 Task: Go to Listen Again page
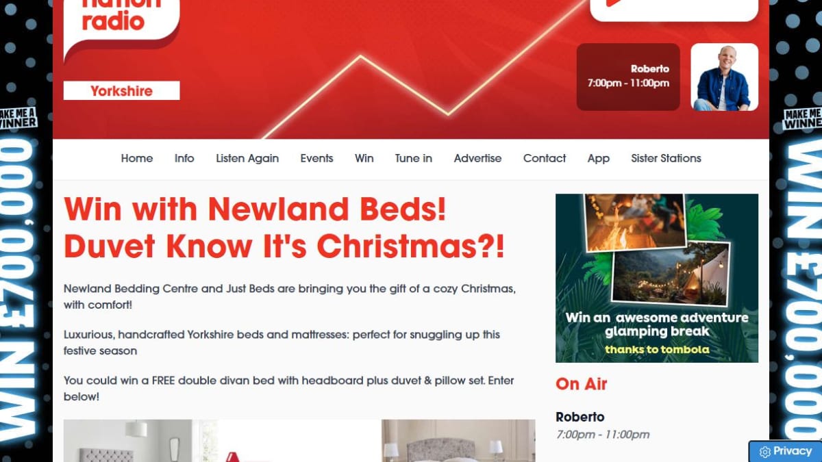[247, 158]
